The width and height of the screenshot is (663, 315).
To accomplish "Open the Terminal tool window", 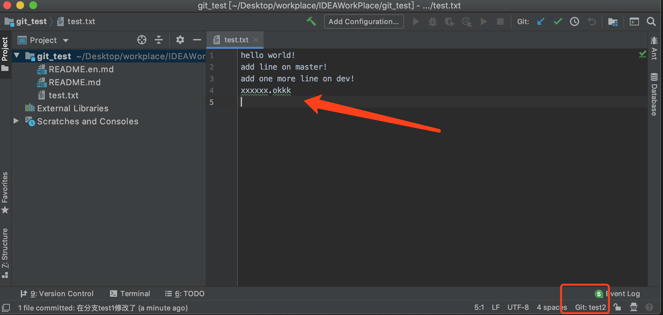I will 130,294.
